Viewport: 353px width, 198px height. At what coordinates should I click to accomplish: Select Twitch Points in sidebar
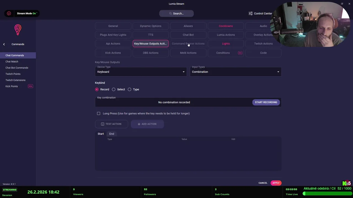point(18,74)
